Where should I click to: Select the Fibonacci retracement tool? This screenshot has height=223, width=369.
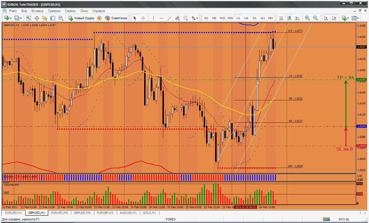coord(185,18)
